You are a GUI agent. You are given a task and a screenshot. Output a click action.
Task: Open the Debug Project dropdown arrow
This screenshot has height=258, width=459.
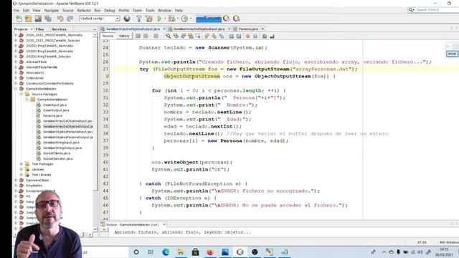(x=177, y=19)
